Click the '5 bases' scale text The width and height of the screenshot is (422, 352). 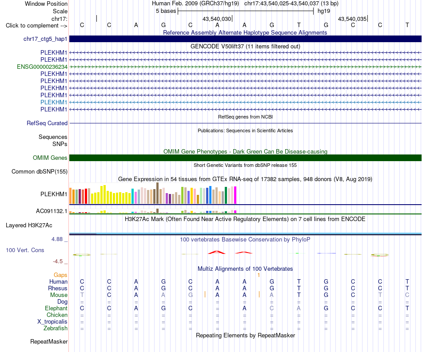[166, 11]
